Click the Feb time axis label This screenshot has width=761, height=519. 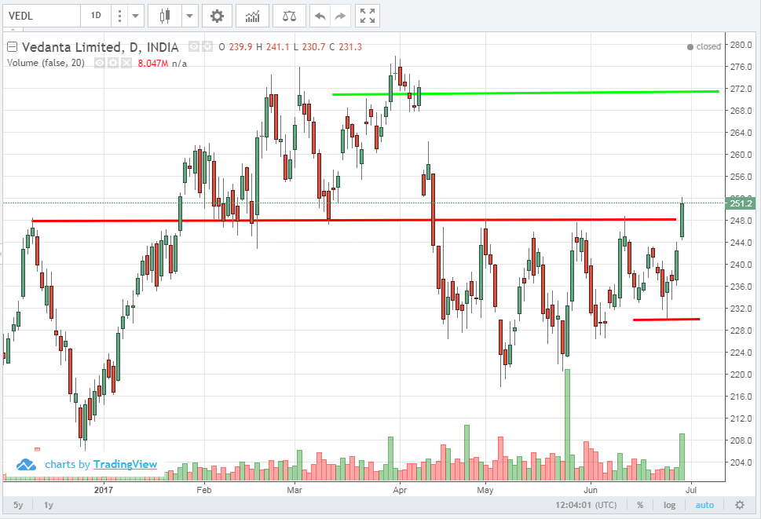(x=204, y=489)
